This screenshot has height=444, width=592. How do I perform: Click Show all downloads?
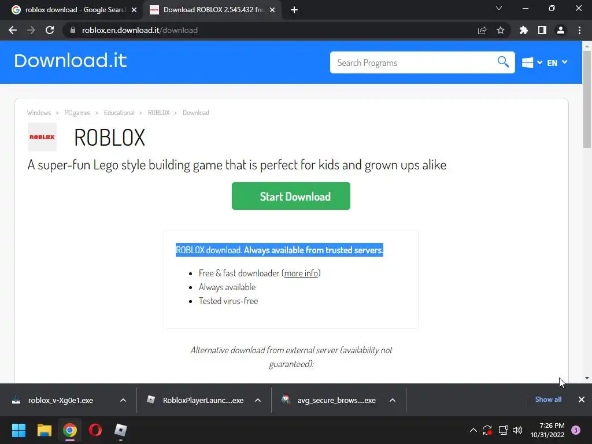click(548, 399)
